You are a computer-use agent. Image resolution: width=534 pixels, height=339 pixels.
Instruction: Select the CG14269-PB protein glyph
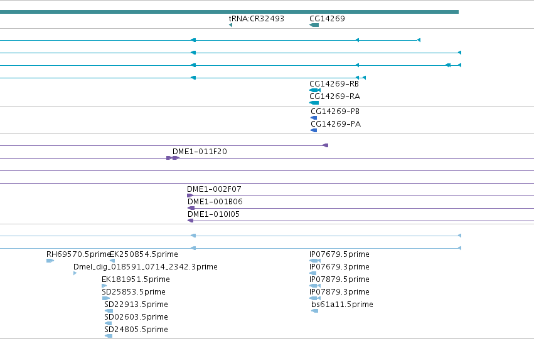[314, 118]
